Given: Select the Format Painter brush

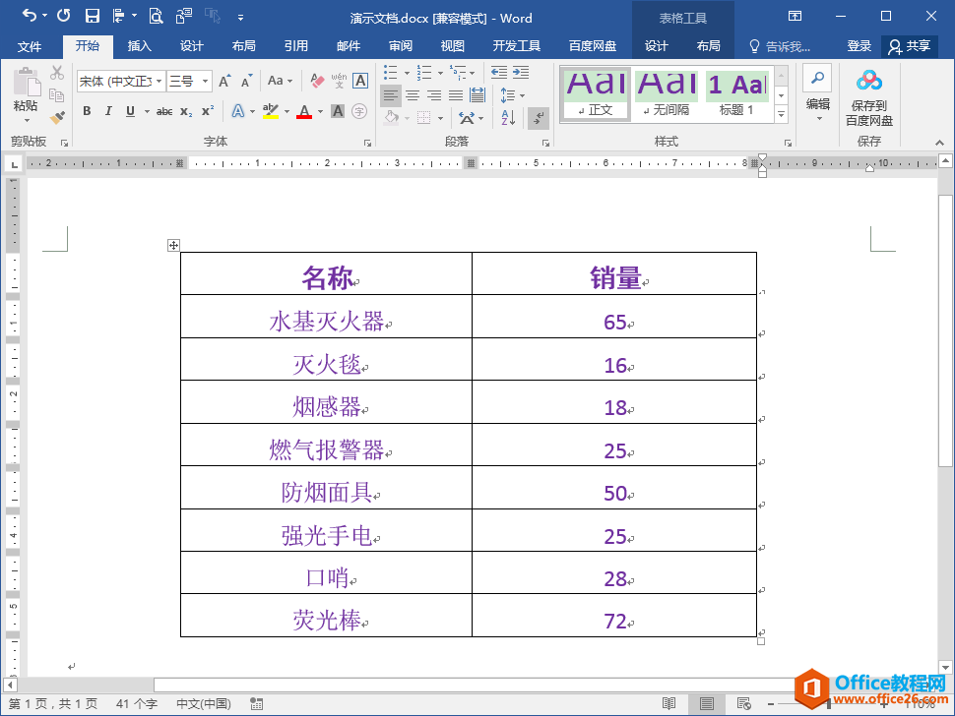Looking at the screenshot, I should point(57,117).
